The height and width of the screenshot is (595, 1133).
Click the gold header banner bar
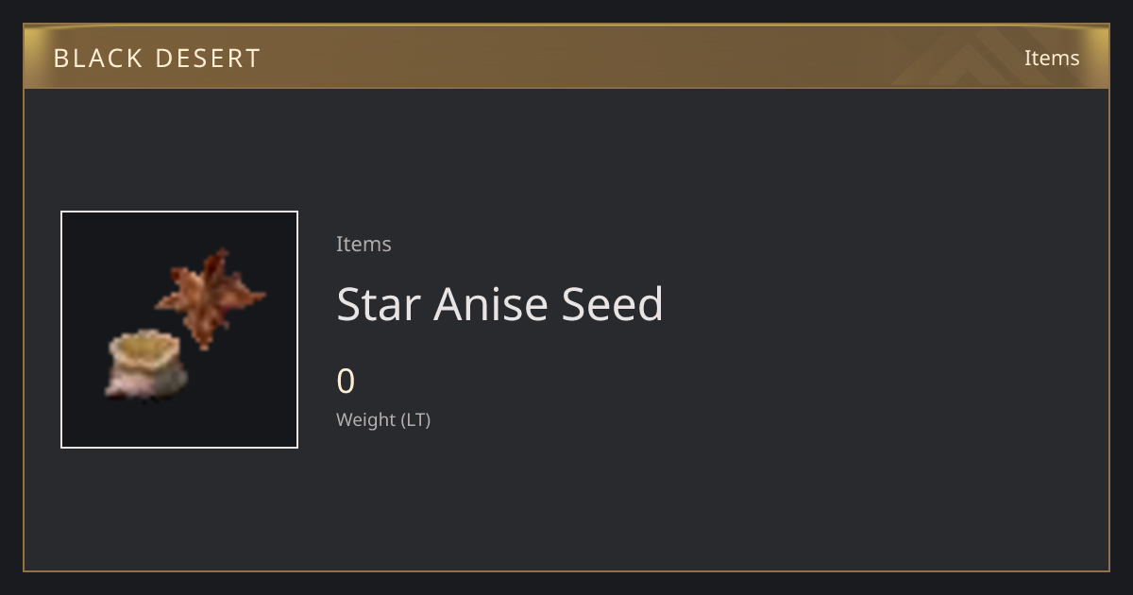pyautogui.click(x=566, y=57)
